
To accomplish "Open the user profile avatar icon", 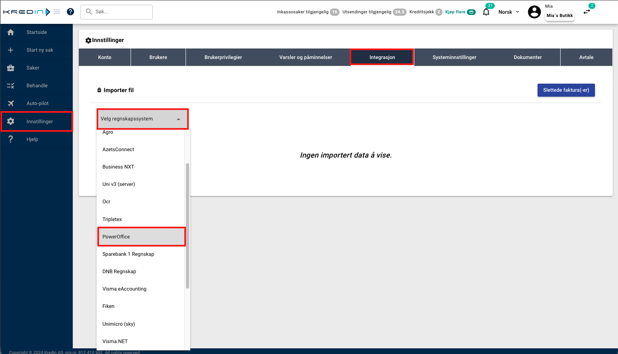I will pyautogui.click(x=534, y=12).
